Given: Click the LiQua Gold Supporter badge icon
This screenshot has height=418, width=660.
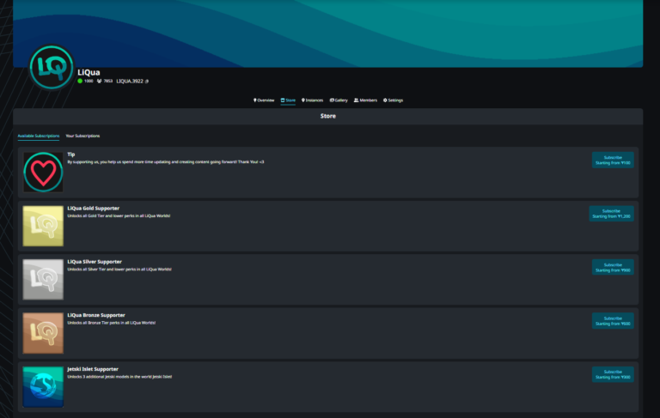Looking at the screenshot, I should pos(43,226).
